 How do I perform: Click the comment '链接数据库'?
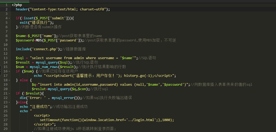tap(74, 49)
